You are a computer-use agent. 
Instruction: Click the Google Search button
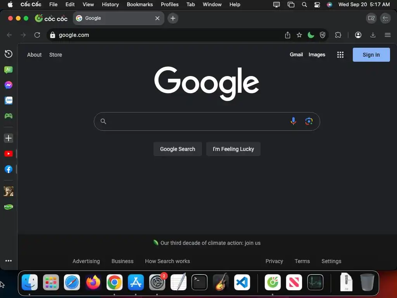[178, 149]
